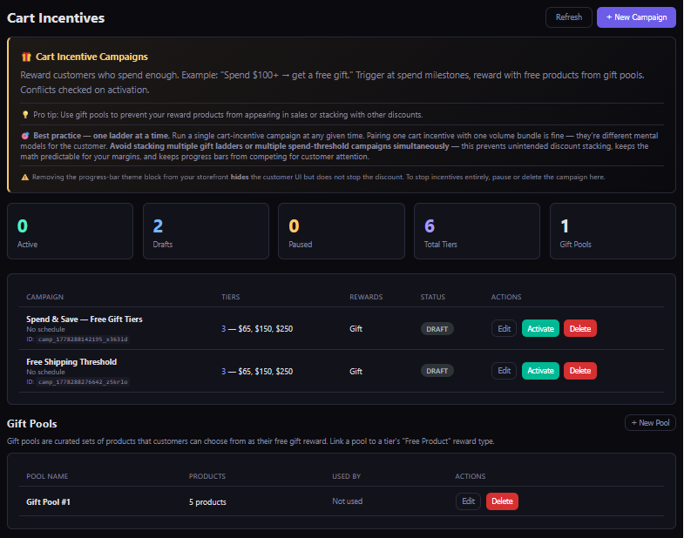Image resolution: width=684 pixels, height=538 pixels.
Task: Click the tiers value in Free Shipping row
Action: (257, 372)
